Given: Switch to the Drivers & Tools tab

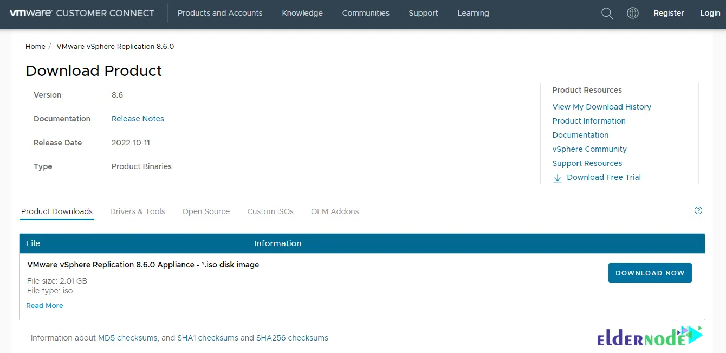Looking at the screenshot, I should (137, 211).
